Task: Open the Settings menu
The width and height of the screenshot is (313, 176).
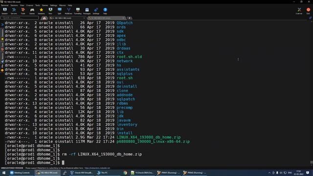Action: [53, 5]
